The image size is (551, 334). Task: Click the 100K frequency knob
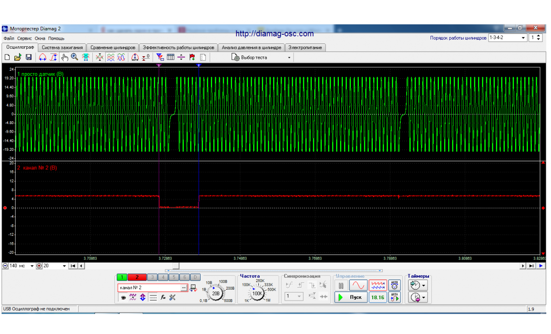click(257, 293)
